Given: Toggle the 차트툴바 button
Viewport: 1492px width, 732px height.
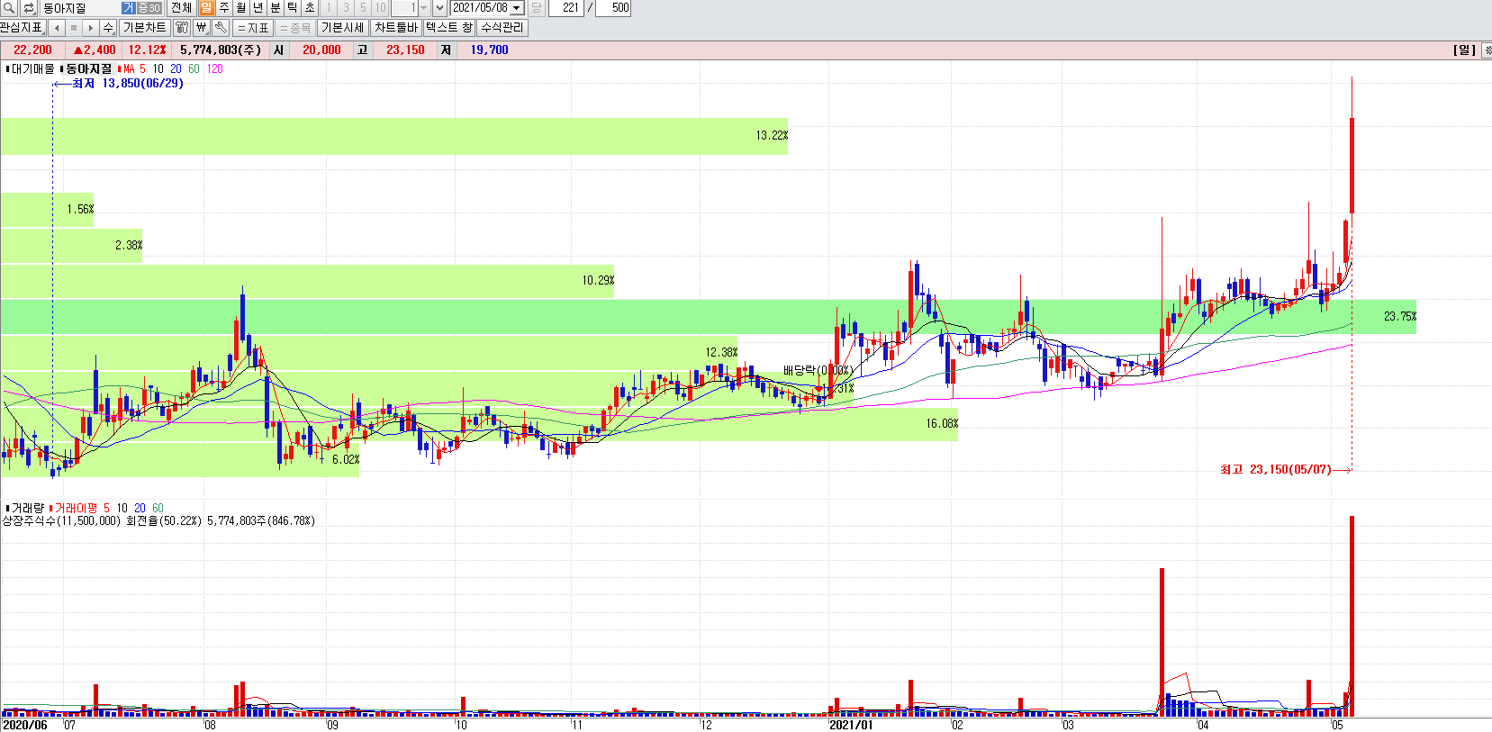Looking at the screenshot, I should click(x=396, y=28).
